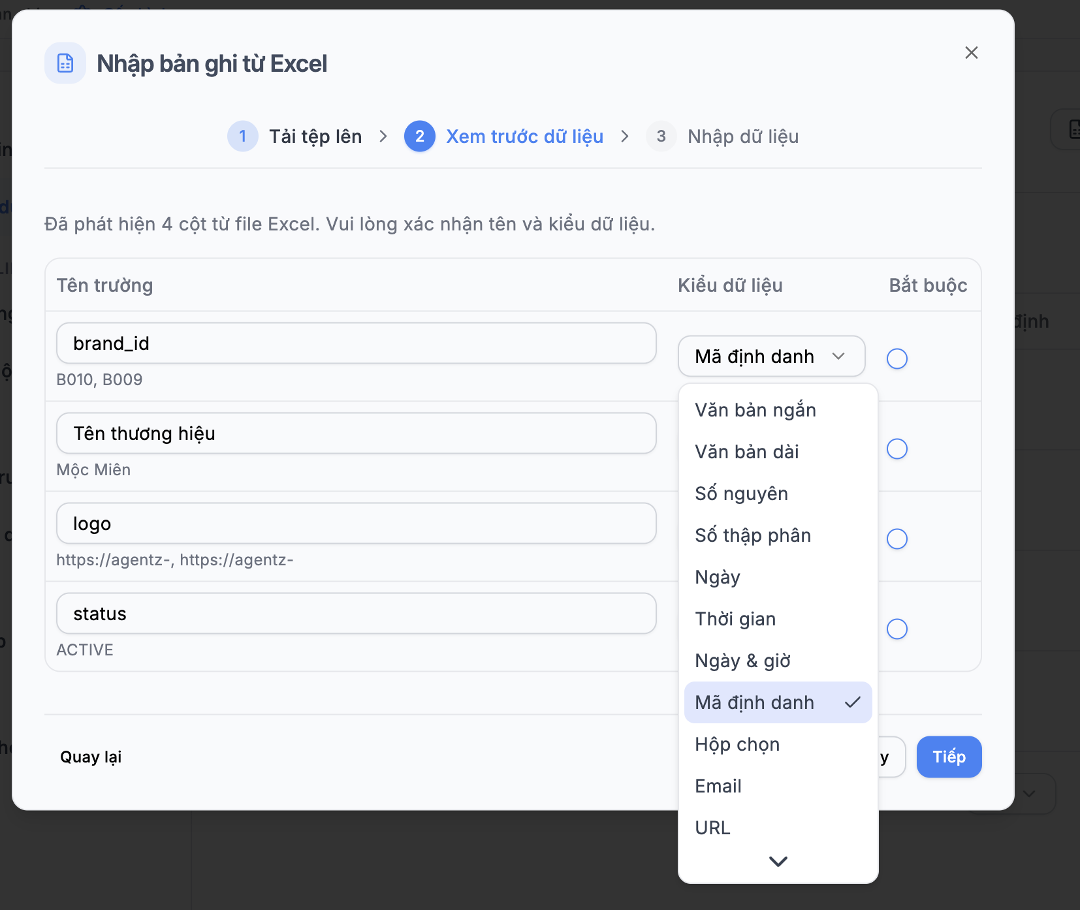Click the scroll-down chevron at the bottom of the dropdown list
Viewport: 1080px width, 910px height.
pos(778,862)
